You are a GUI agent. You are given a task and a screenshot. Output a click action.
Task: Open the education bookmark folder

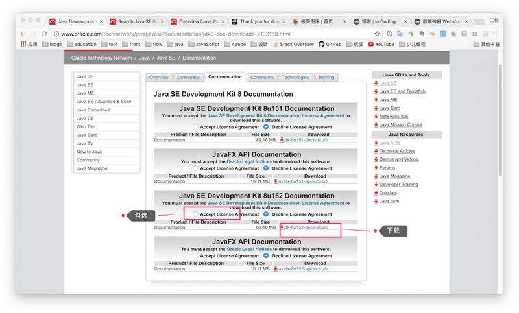pyautogui.click(x=82, y=44)
